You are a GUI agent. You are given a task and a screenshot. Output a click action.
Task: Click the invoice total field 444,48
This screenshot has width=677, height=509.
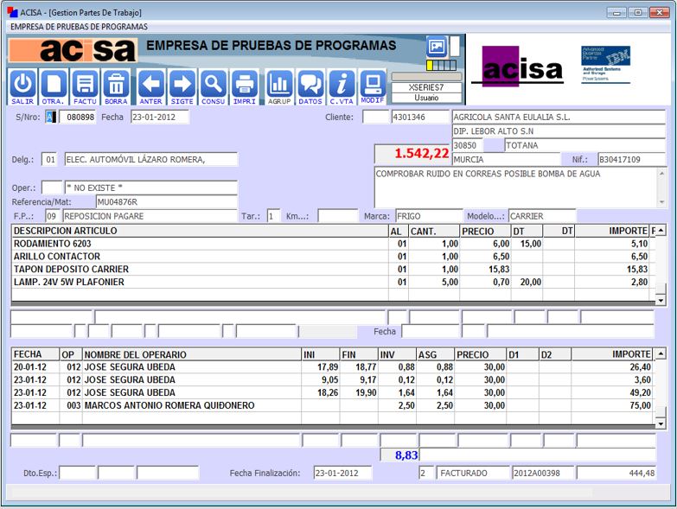tap(616, 473)
